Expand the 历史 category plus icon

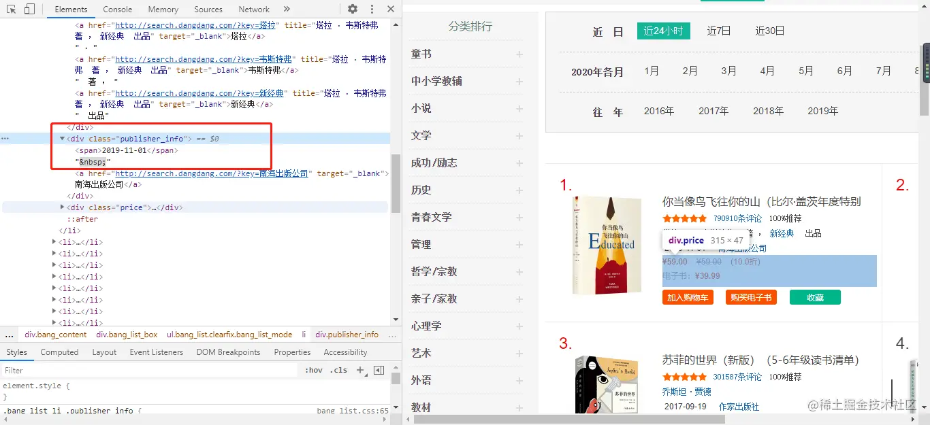[x=519, y=190]
